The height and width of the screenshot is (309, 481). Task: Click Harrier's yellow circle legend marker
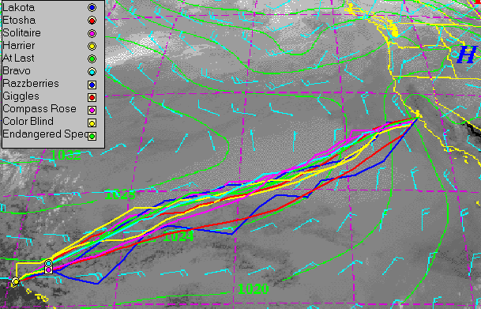92,46
